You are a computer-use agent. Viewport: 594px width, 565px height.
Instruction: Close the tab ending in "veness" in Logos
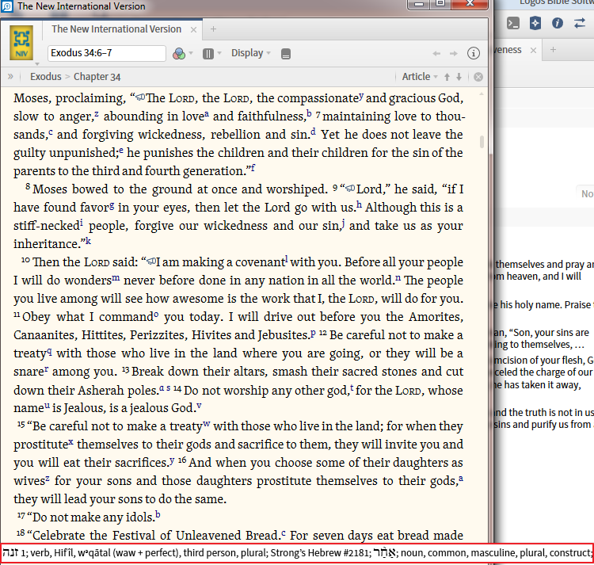point(533,51)
